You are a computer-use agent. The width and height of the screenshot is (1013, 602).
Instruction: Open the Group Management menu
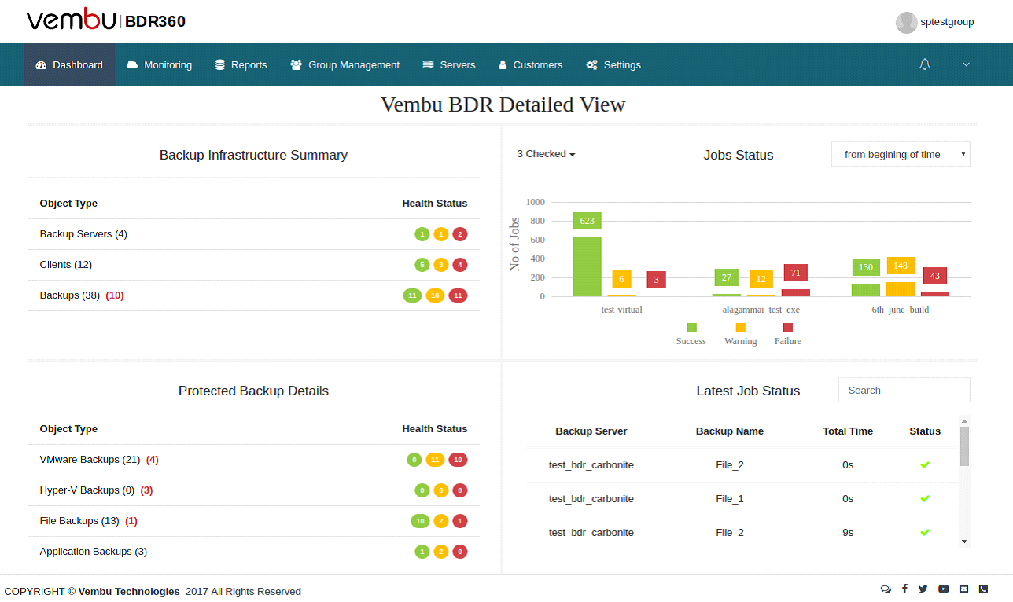(344, 64)
